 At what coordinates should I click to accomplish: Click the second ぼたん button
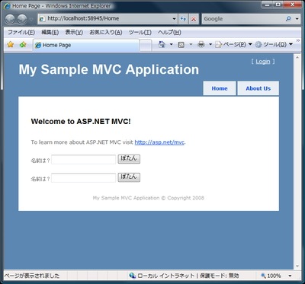pyautogui.click(x=129, y=177)
